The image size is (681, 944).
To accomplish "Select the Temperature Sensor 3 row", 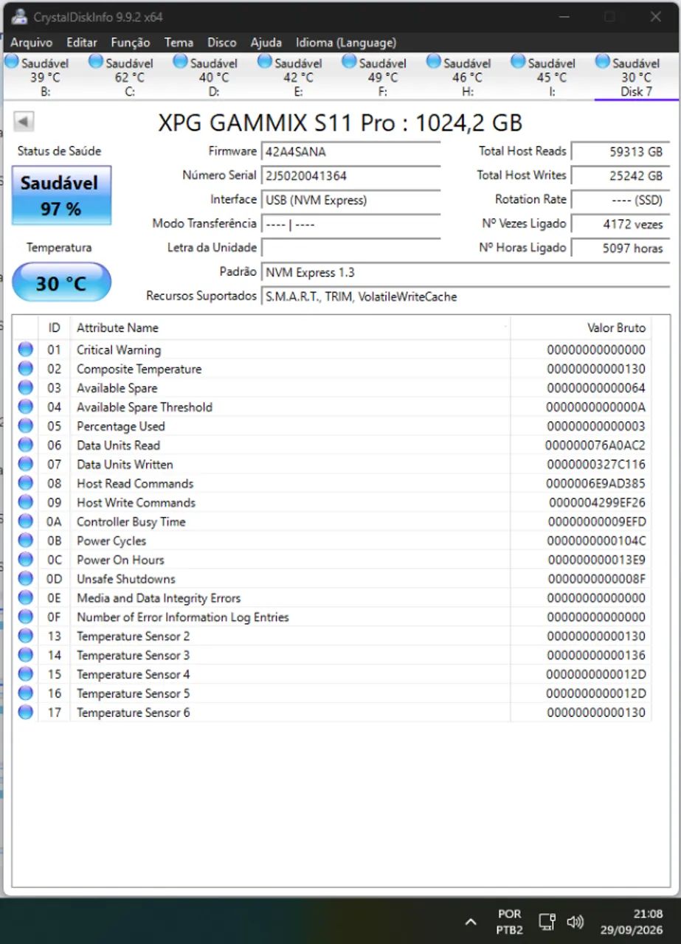I will pyautogui.click(x=332, y=656).
